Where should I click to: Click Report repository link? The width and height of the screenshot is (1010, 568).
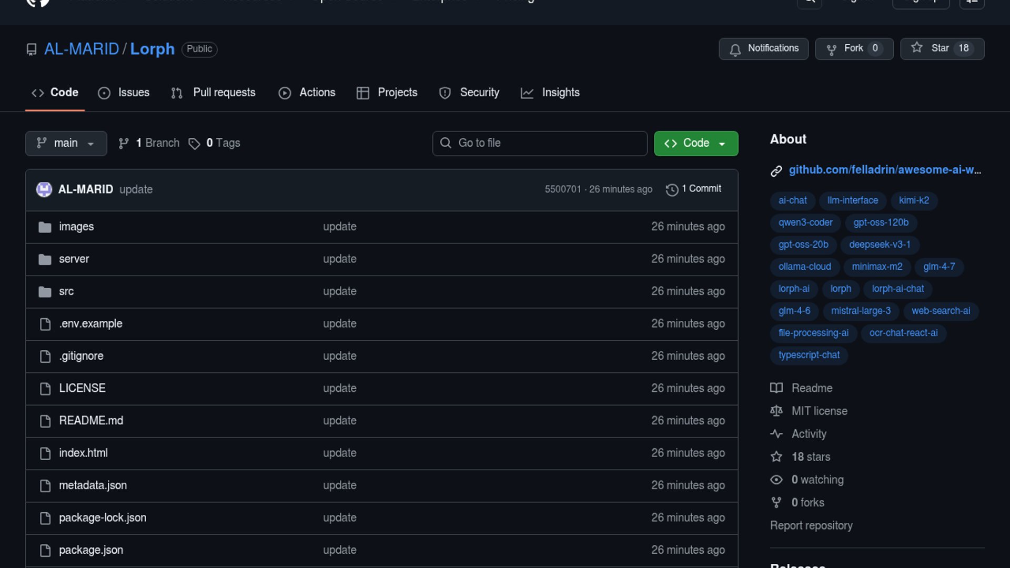point(811,526)
